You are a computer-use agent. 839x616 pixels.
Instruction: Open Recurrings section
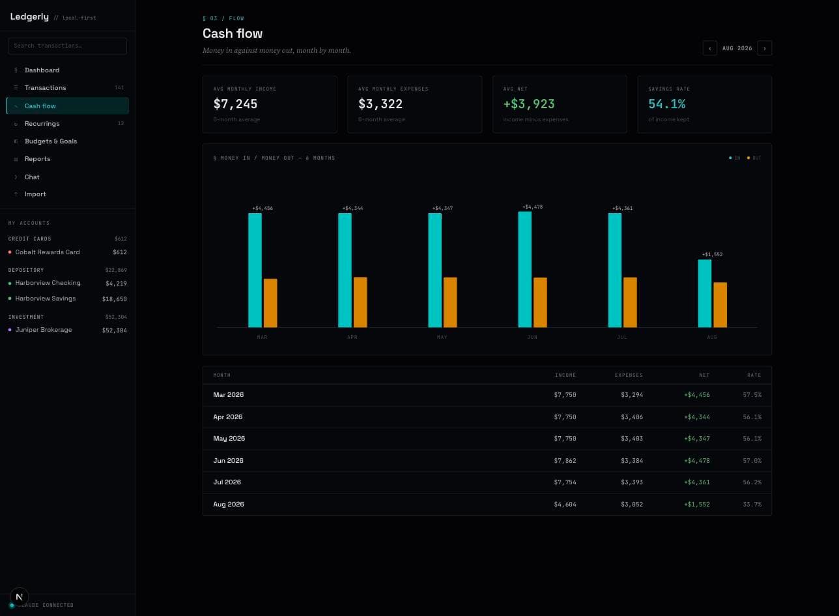pyautogui.click(x=68, y=123)
